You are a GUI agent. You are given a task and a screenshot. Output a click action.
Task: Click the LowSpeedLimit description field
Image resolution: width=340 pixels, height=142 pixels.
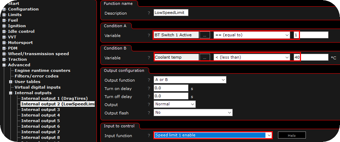[x=171, y=13]
